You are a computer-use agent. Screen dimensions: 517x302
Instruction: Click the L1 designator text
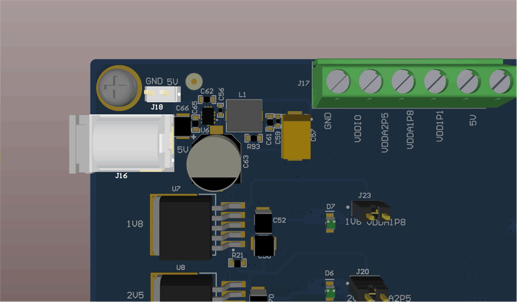pos(242,95)
